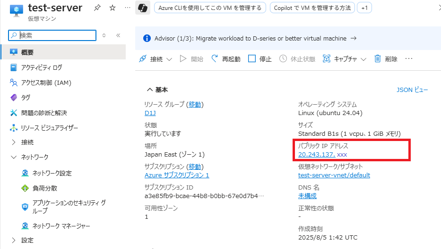Screen dimensions: 441x249
Task: Click the 開始 start button
Action: click(x=191, y=59)
